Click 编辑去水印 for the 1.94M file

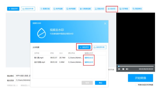(x=89, y=62)
